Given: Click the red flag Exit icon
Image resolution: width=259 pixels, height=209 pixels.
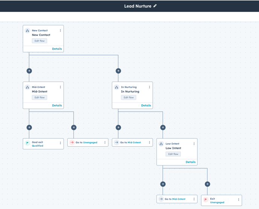Looking at the screenshot, I should (206, 200).
